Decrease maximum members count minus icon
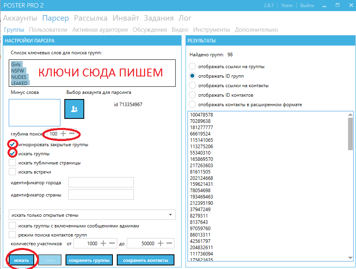Viewport: 356px width, 269px height. pyautogui.click(x=169, y=243)
